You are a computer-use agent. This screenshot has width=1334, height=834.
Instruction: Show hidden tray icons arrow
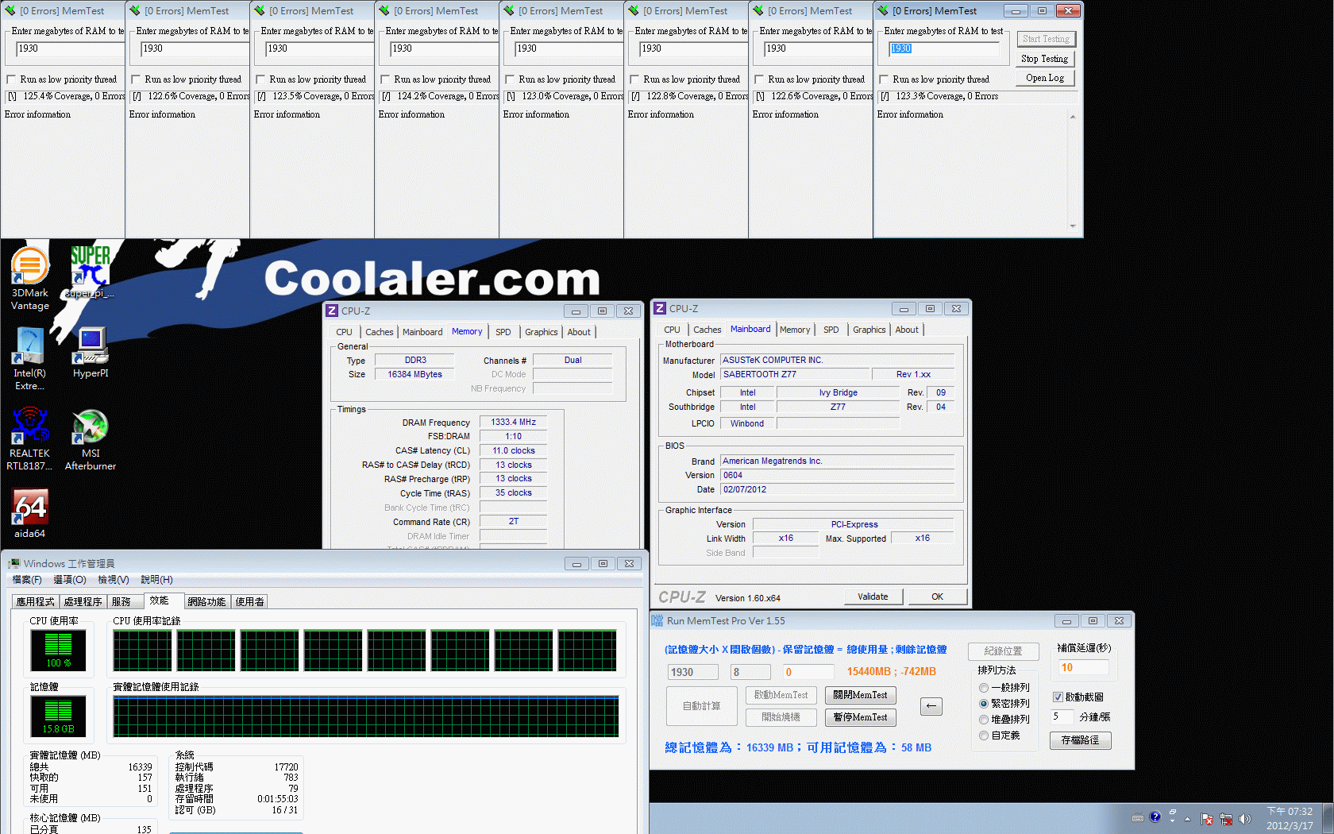pos(1188,819)
